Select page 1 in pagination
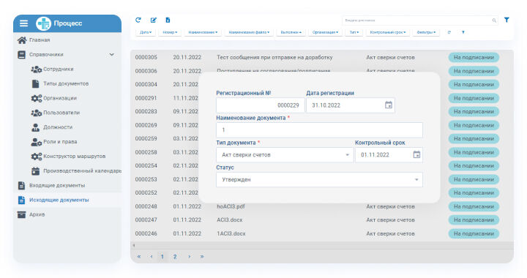The image size is (527, 278). [162, 257]
